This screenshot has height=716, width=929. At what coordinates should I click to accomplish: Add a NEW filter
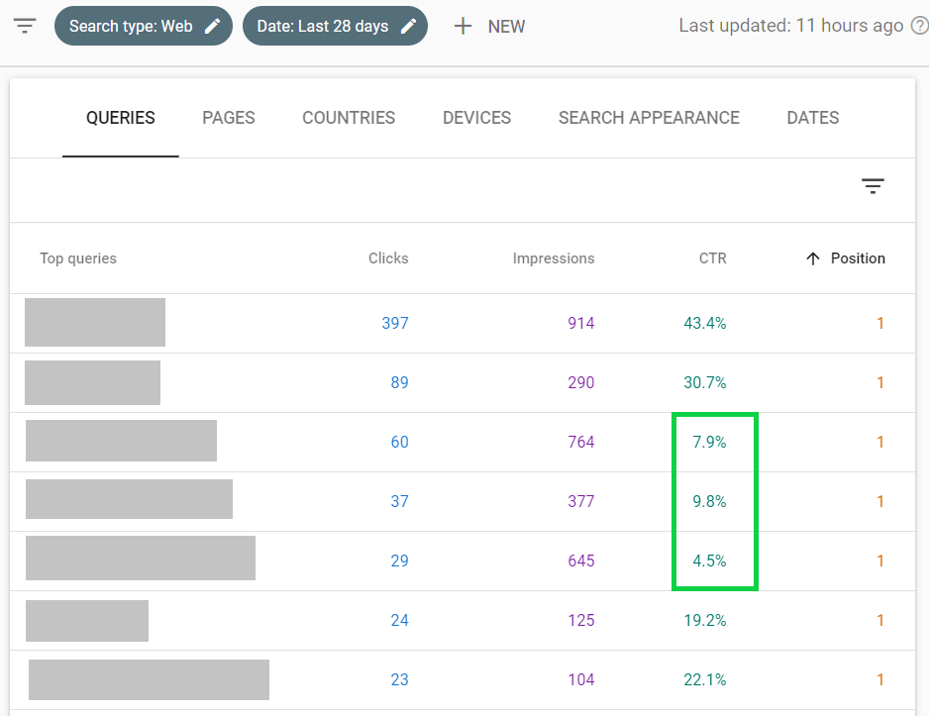[x=489, y=26]
